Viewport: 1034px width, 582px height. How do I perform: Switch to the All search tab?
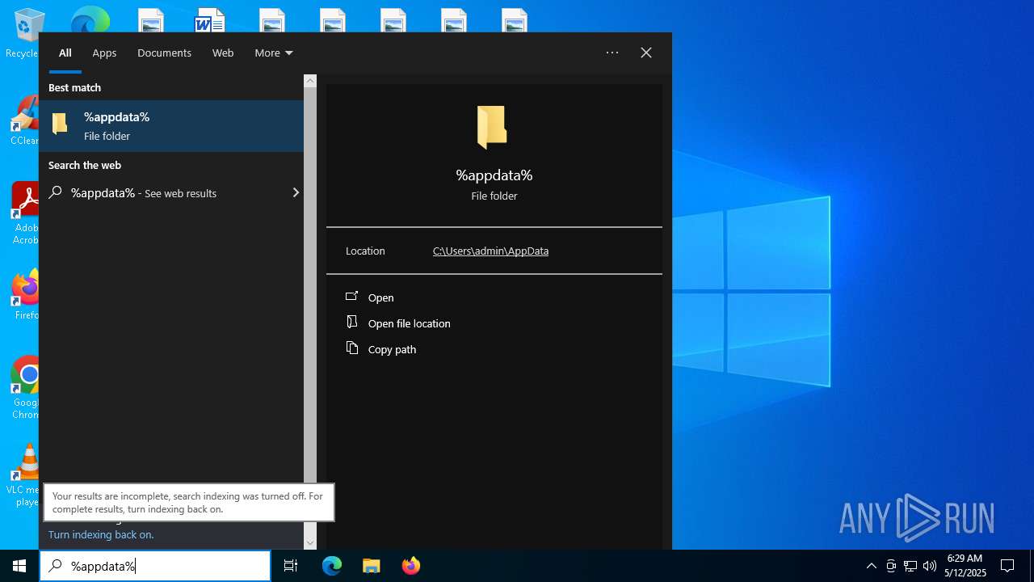click(65, 53)
